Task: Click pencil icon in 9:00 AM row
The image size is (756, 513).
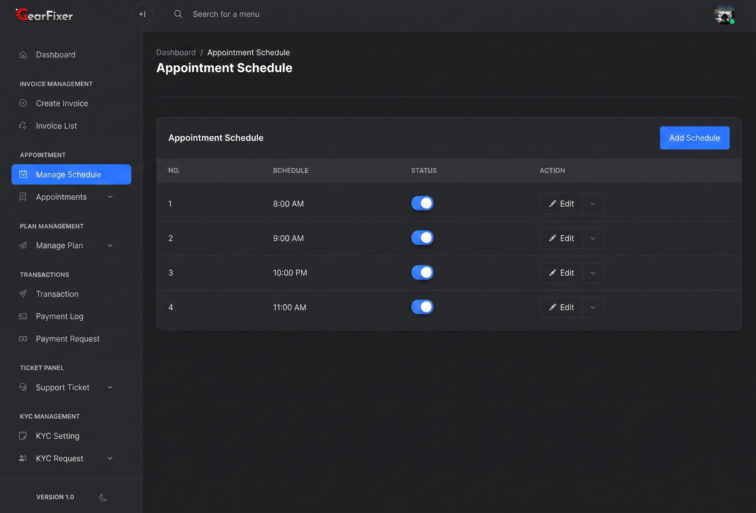Action: coord(552,238)
